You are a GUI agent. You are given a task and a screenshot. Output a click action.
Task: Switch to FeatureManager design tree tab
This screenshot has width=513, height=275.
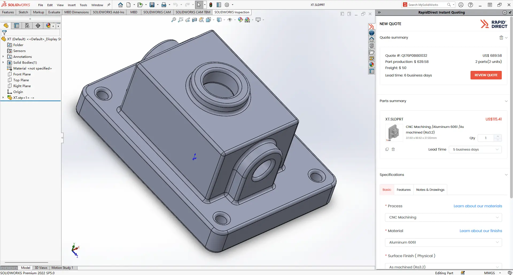6,26
